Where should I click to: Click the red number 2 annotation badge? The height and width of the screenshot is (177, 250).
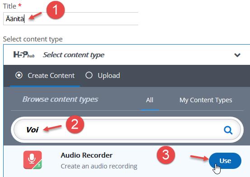point(75,124)
